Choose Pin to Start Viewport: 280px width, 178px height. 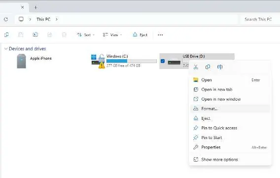click(230, 138)
